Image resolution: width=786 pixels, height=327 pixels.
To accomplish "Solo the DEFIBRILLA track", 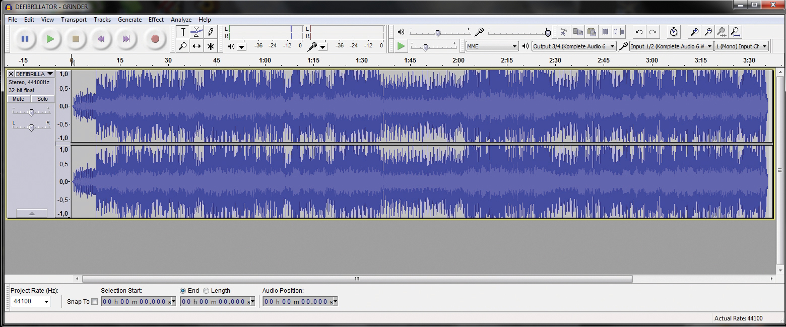I will (43, 99).
